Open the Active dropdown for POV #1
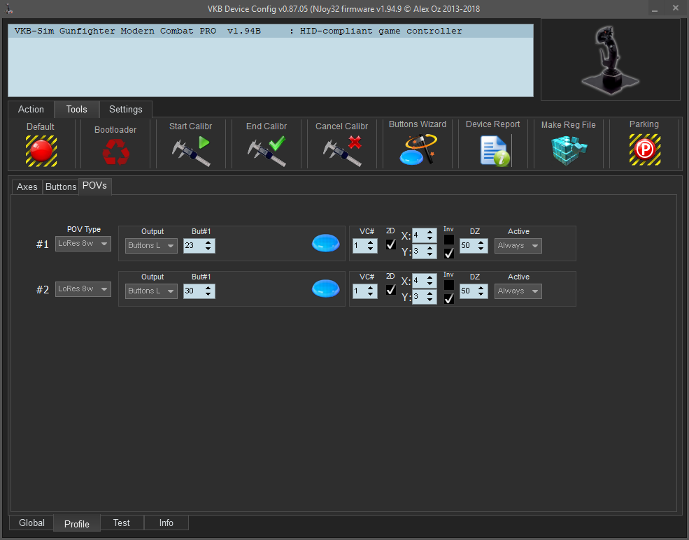Screen dimensions: 689x540 click(518, 246)
